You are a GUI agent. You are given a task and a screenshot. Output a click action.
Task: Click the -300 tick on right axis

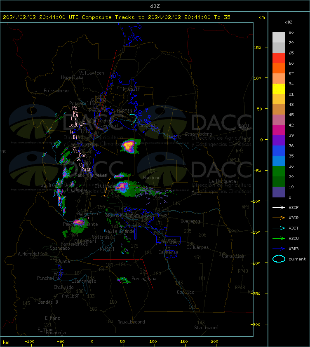(256, 324)
